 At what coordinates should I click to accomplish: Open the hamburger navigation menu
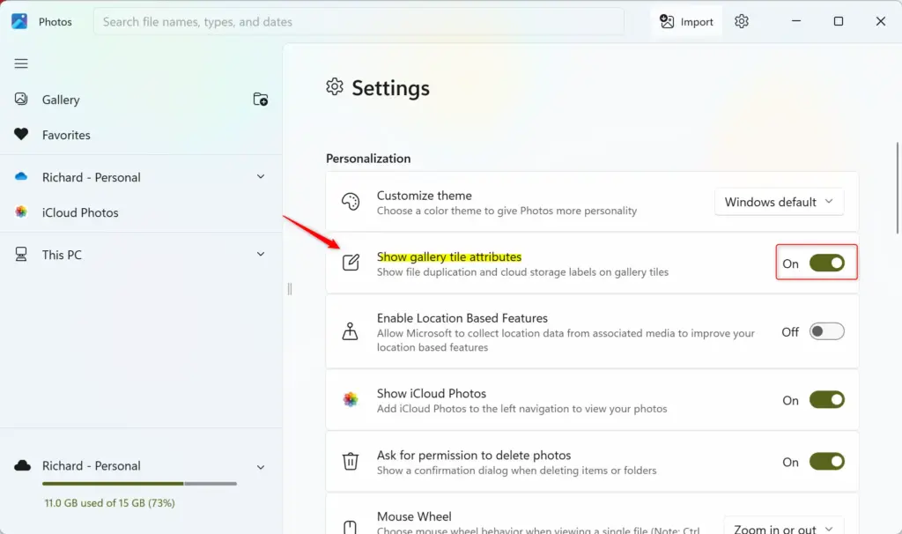pyautogui.click(x=21, y=63)
